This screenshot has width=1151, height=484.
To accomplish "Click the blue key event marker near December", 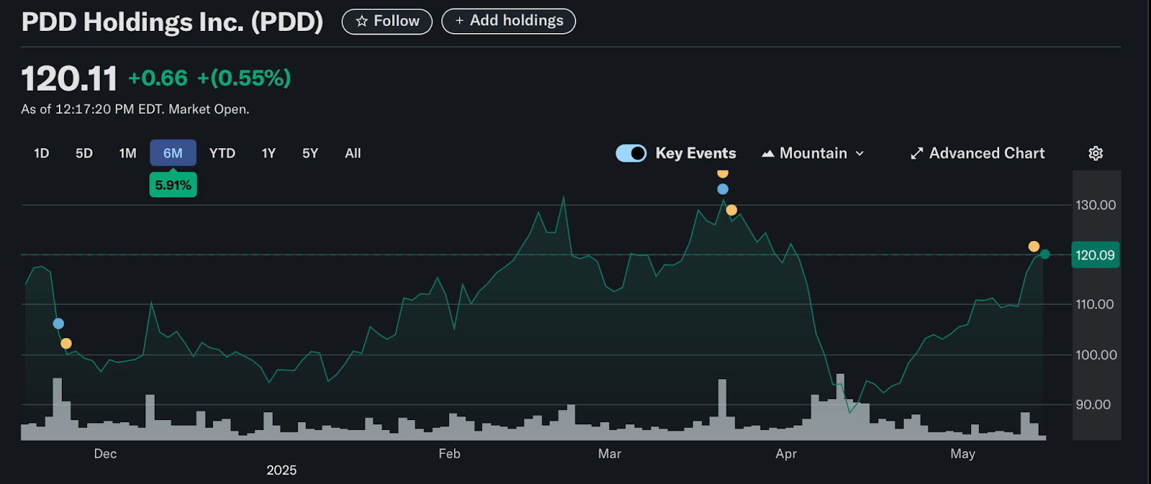I will pos(58,324).
